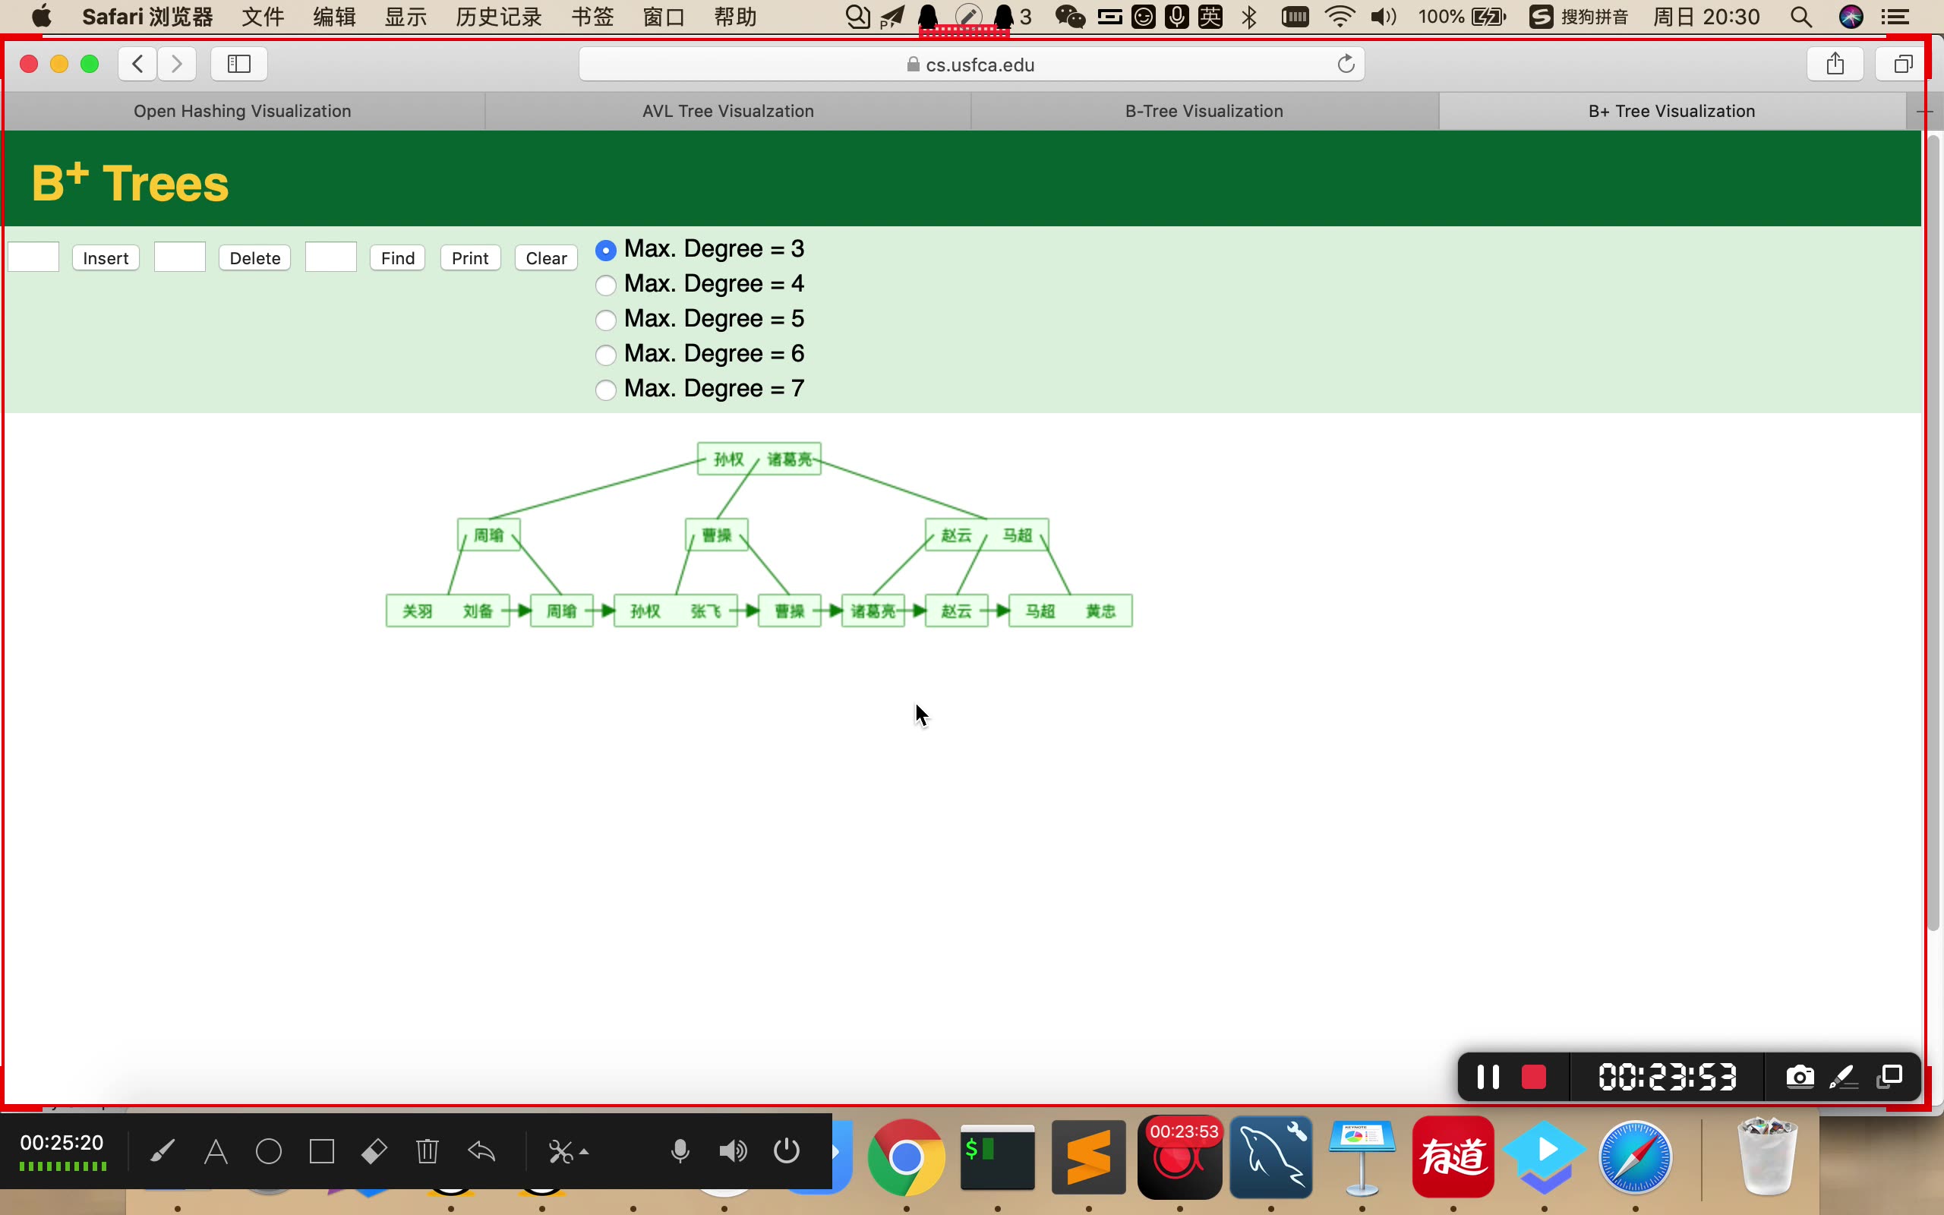Select Max. Degree = 4
The image size is (1944, 1215).
606,286
